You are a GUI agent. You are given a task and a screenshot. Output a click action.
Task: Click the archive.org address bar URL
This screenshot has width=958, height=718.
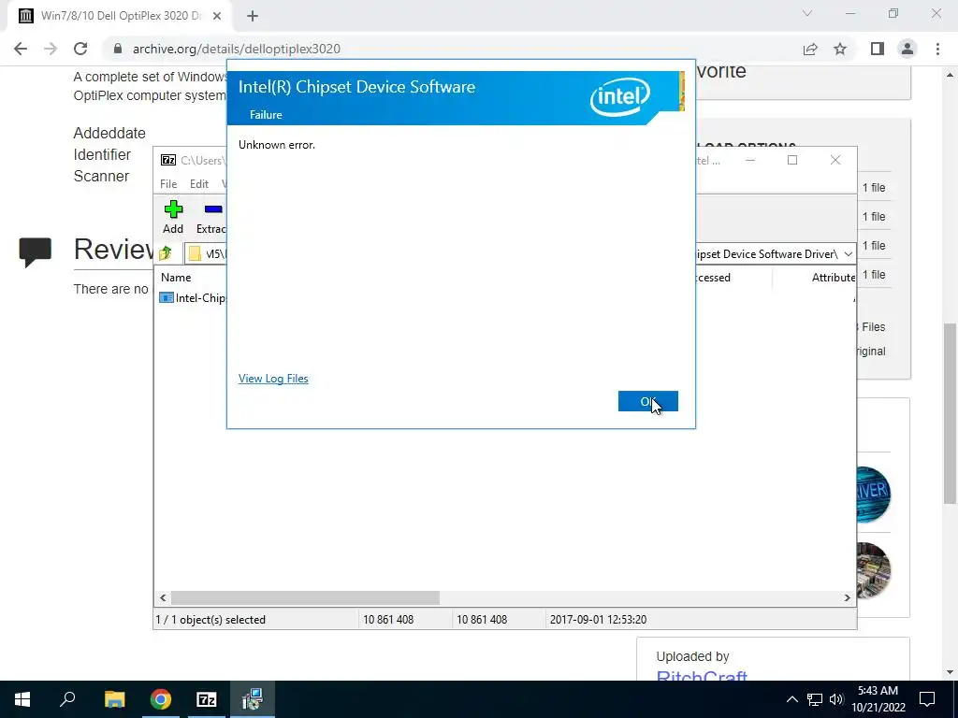point(237,49)
